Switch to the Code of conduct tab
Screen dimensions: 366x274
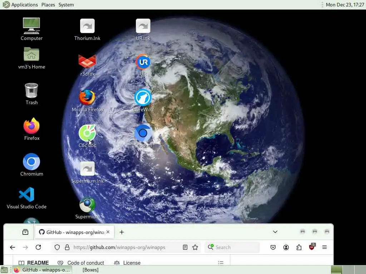81,263
